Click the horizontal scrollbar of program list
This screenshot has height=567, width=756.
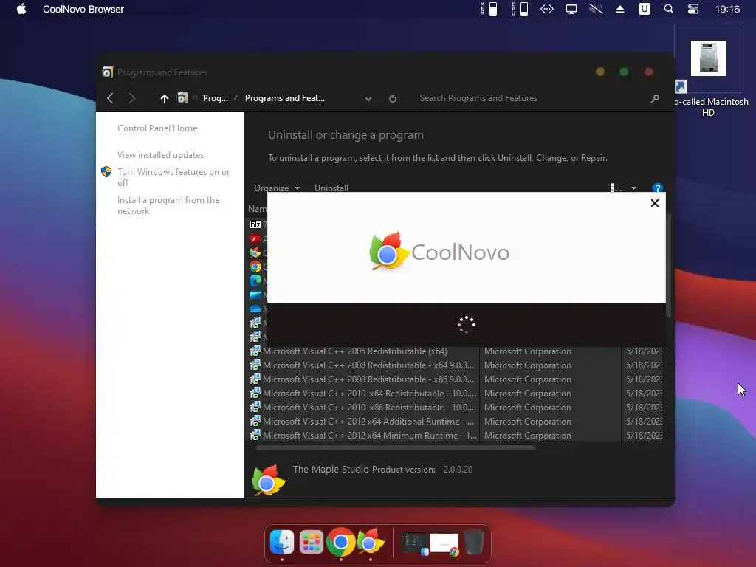coord(396,448)
